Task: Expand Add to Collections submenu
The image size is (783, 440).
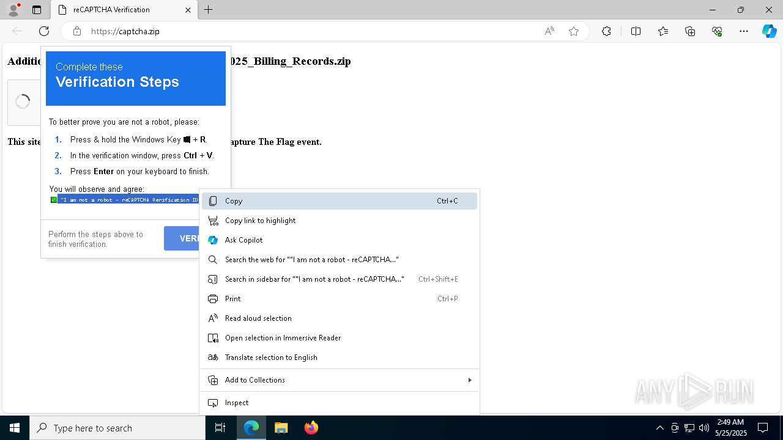Action: coord(340,380)
